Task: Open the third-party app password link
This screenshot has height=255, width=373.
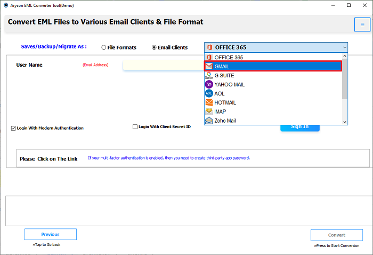Action: pos(169,158)
